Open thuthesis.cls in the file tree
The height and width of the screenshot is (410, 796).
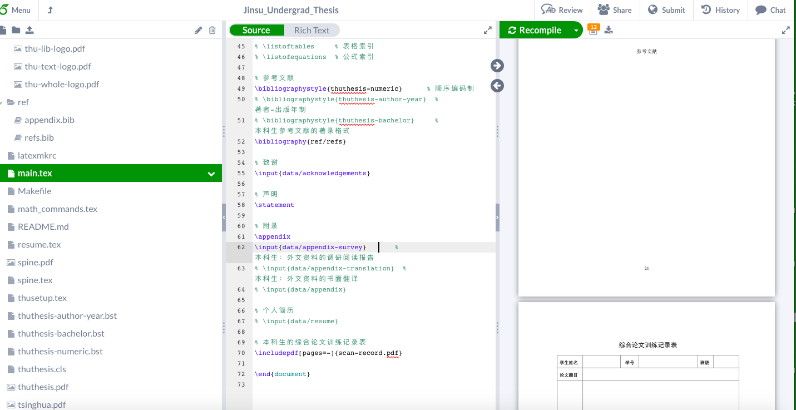[x=42, y=369]
